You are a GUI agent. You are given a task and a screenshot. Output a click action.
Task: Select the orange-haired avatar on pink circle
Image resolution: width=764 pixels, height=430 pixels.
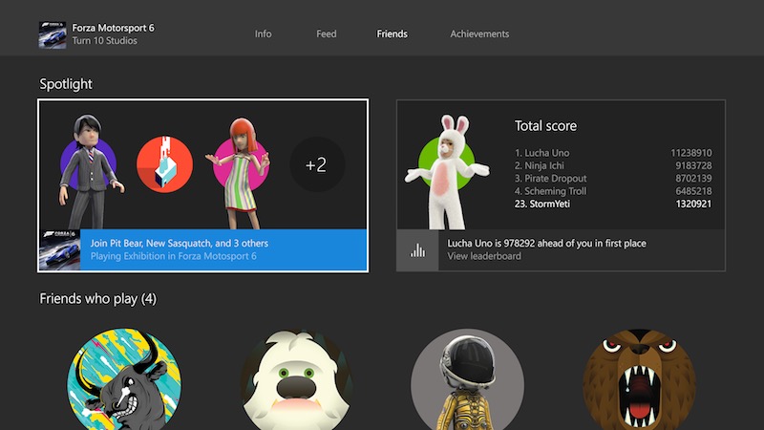click(x=241, y=173)
